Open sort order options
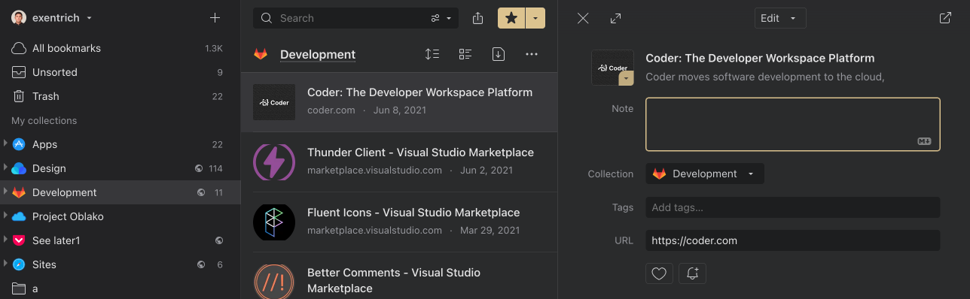This screenshot has height=299, width=970. [432, 54]
